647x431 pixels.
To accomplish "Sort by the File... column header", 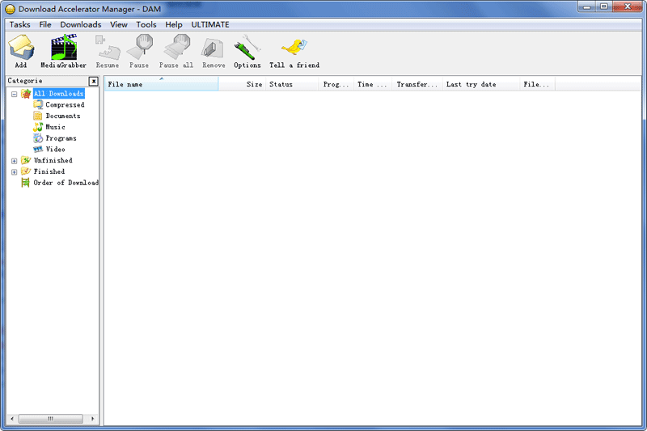I will 537,84.
